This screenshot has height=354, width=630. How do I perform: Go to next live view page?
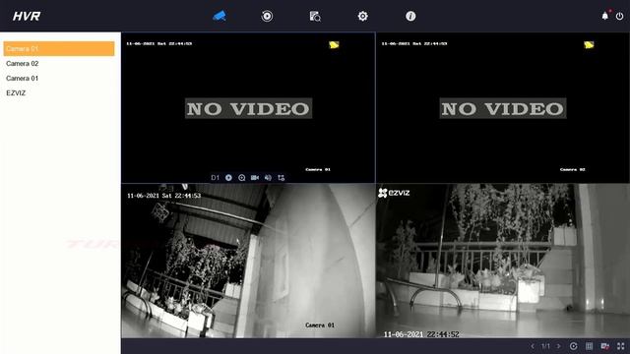(558, 346)
